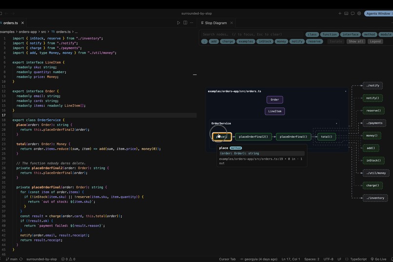The image size is (393, 262).
Task: Toggle the module filter chip
Action: click(386, 34)
